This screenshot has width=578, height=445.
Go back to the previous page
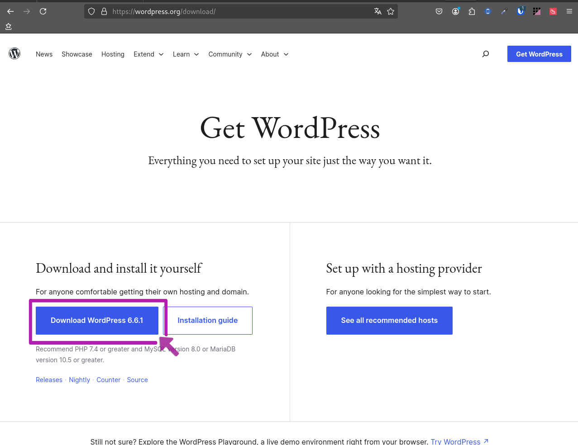tap(10, 11)
